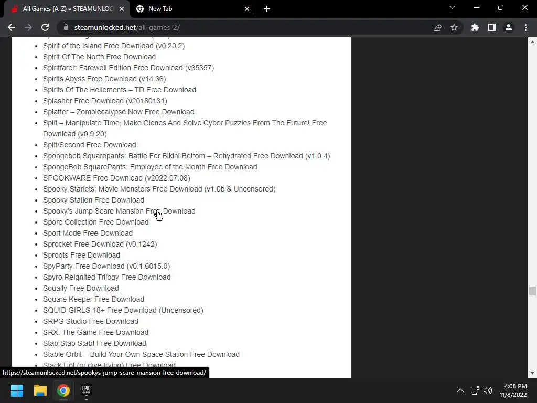The height and width of the screenshot is (403, 537).
Task: Open Squally Free Download link
Action: click(x=81, y=288)
